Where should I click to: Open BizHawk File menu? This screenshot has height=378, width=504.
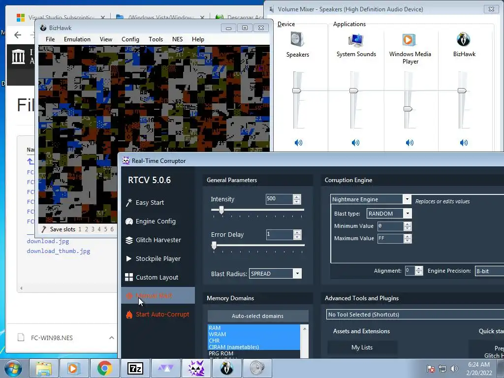click(x=50, y=39)
